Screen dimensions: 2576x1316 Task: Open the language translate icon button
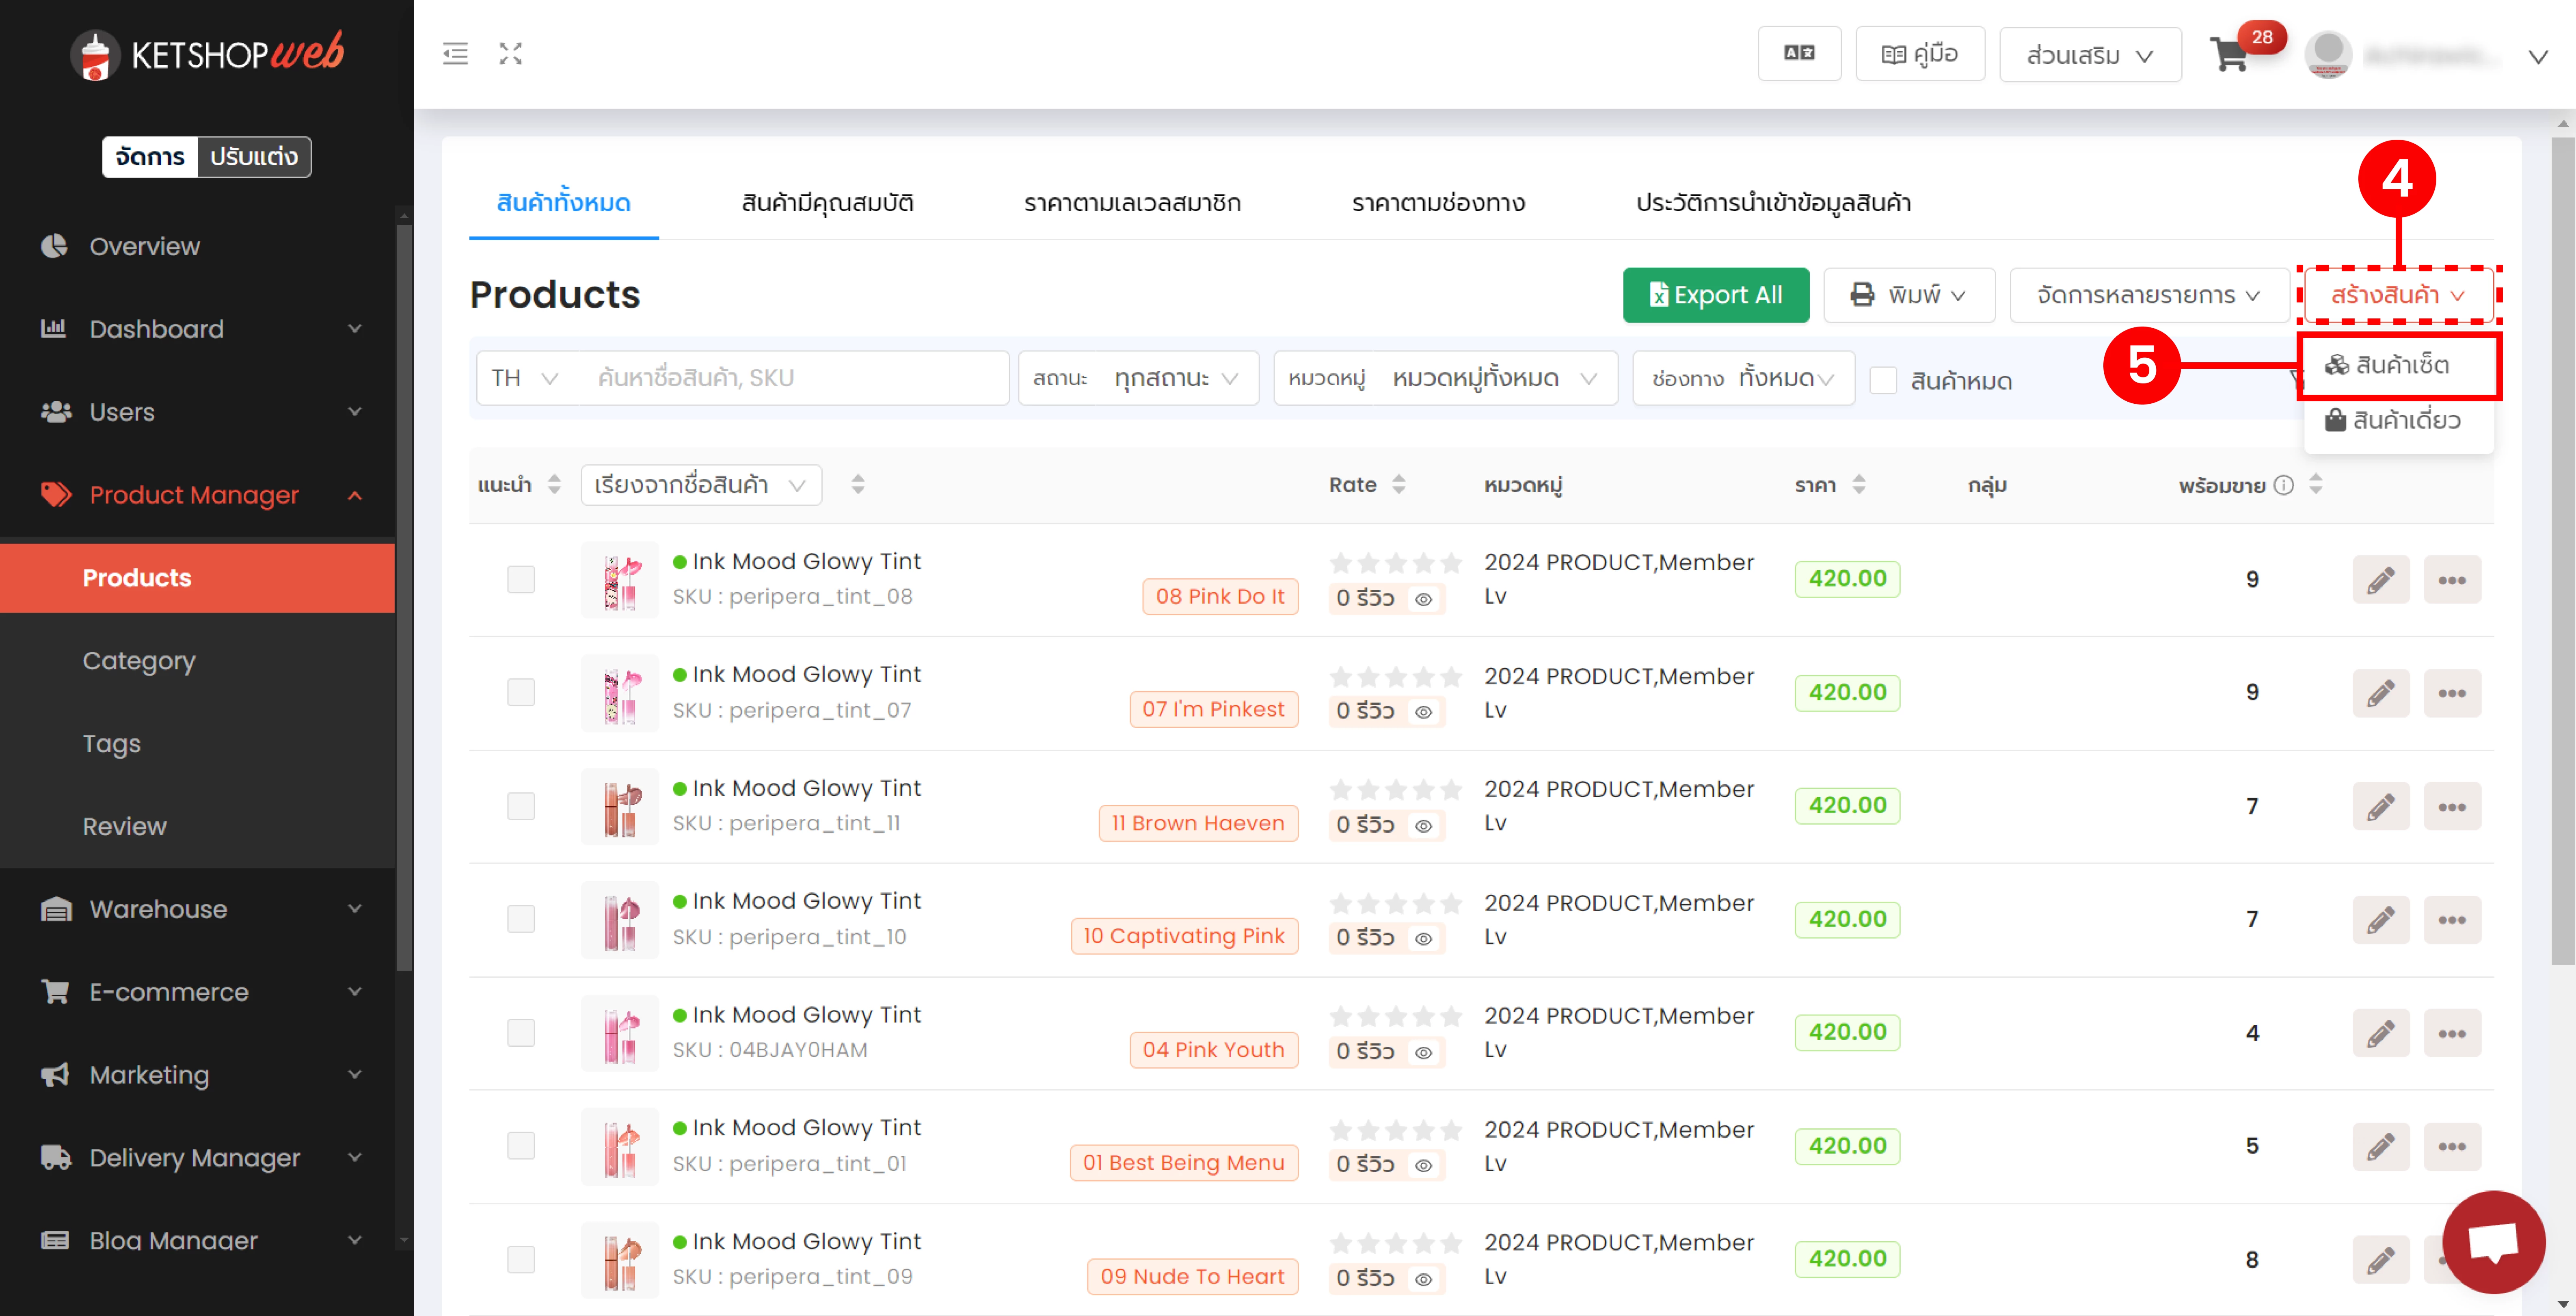(1799, 54)
